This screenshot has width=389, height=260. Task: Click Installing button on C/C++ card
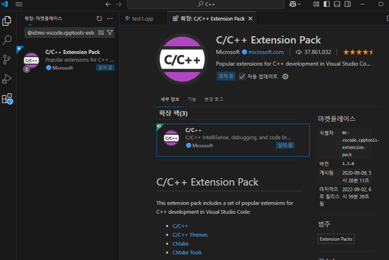click(x=285, y=145)
